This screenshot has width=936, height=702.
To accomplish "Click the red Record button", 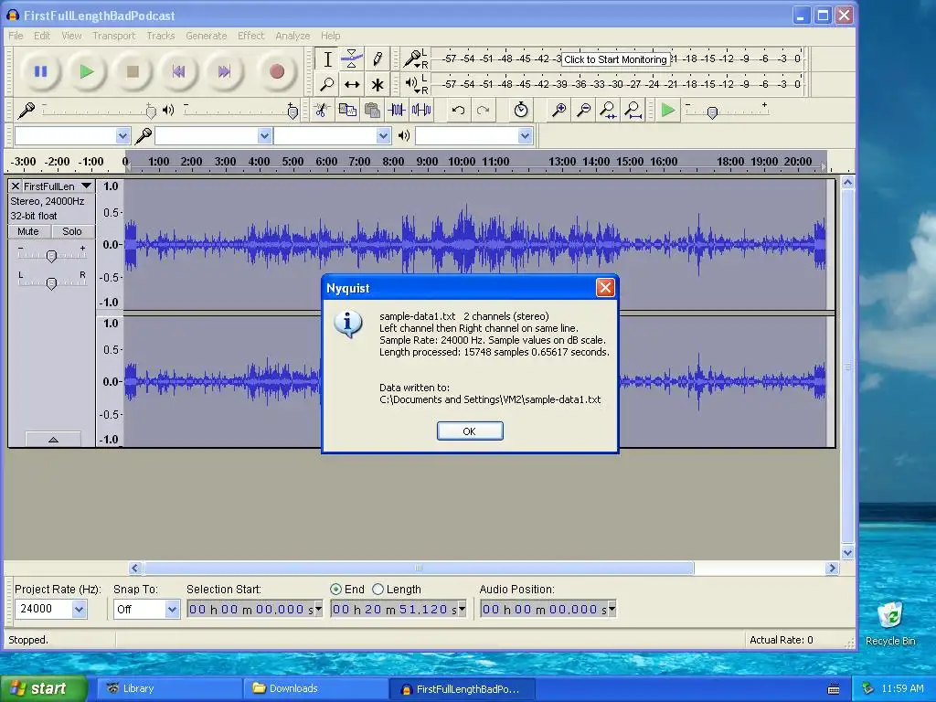I will 276,71.
